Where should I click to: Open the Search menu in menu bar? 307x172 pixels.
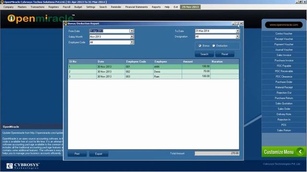(103, 7)
